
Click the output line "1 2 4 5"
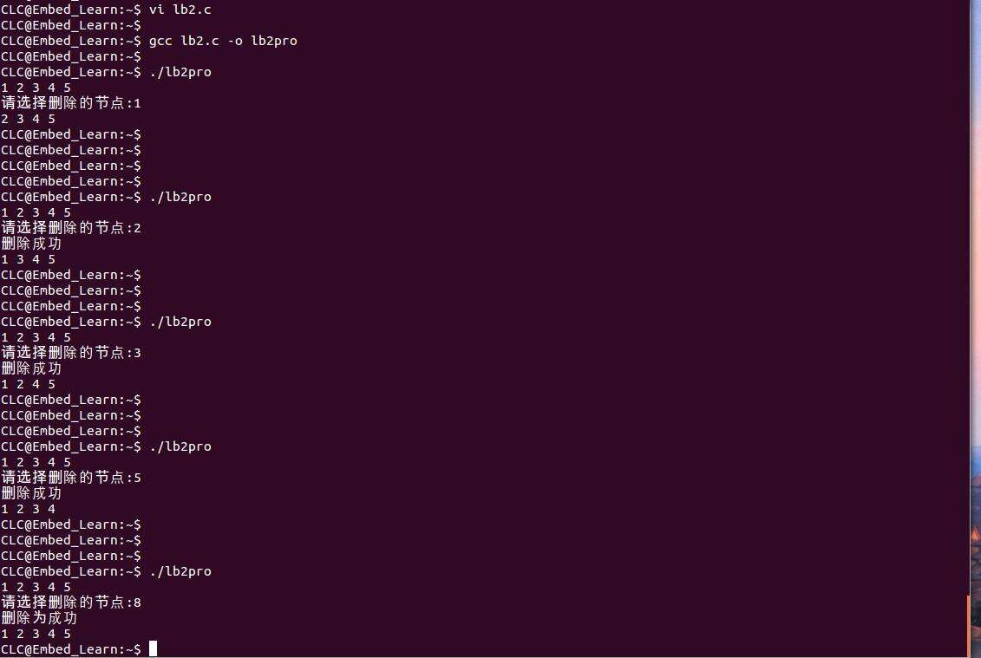coord(29,384)
